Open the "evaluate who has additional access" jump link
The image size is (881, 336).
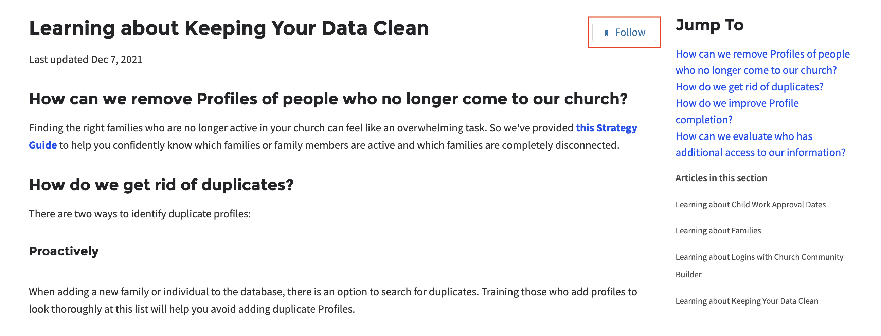(x=760, y=144)
